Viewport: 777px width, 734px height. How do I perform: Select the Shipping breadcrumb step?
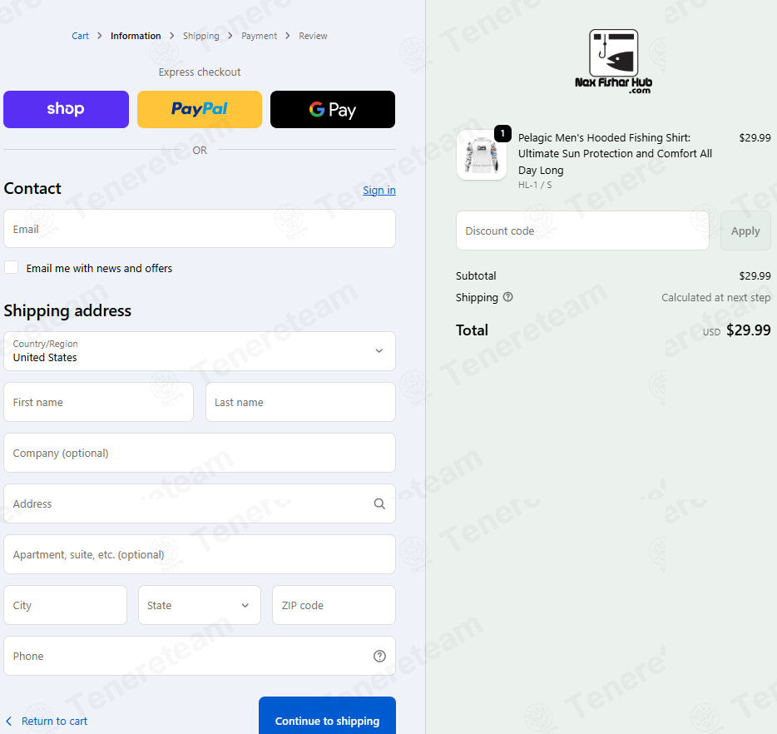(x=200, y=36)
